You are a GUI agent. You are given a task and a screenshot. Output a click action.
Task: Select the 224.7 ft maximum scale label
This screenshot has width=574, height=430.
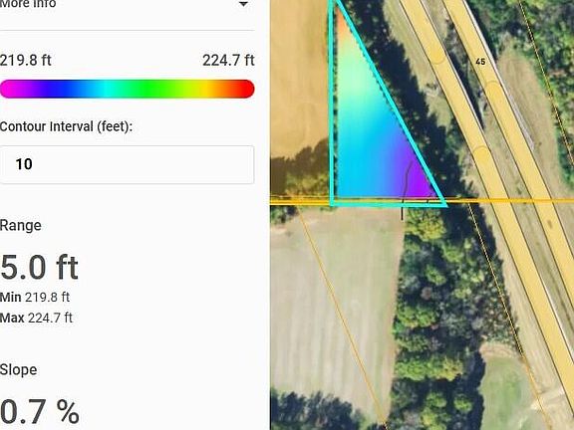[228, 61]
